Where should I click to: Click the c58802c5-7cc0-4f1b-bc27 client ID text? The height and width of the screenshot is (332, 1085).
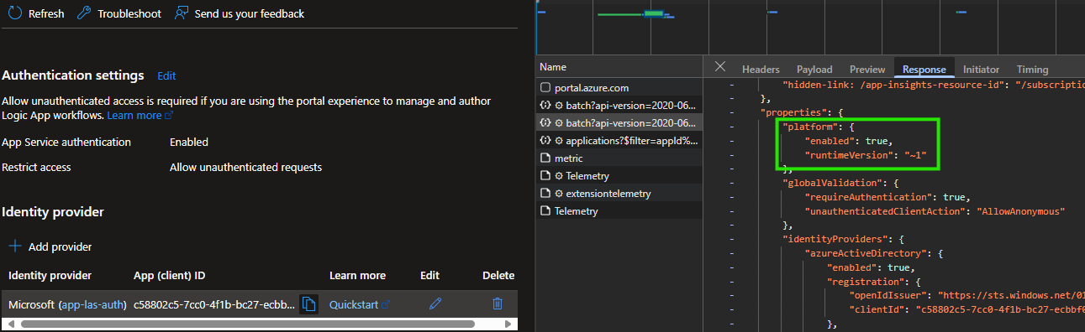pyautogui.click(x=214, y=304)
